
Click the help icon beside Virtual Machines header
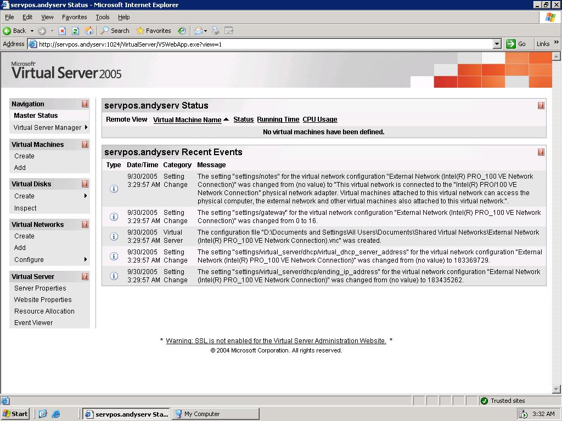click(x=85, y=144)
